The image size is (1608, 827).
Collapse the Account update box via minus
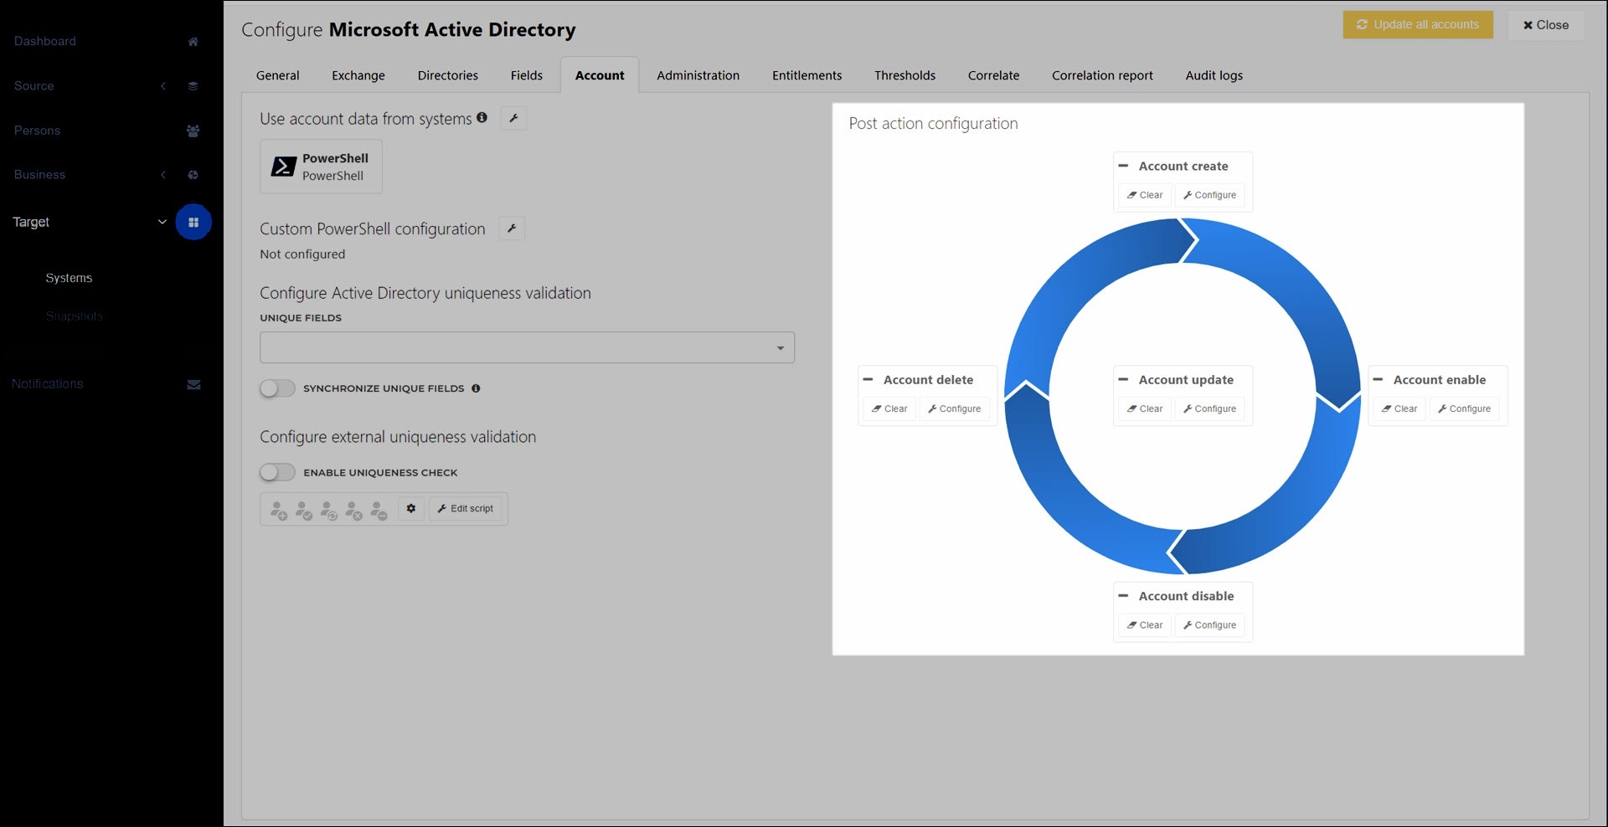(1124, 379)
